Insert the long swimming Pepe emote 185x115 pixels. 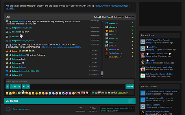click(123, 93)
